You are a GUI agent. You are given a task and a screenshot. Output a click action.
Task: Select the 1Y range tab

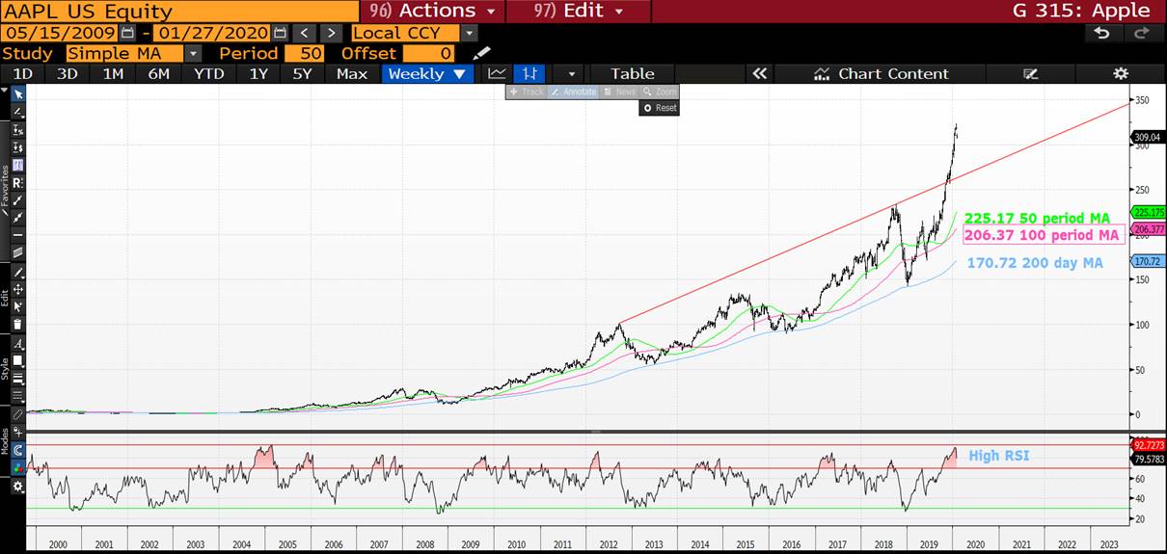click(x=258, y=73)
